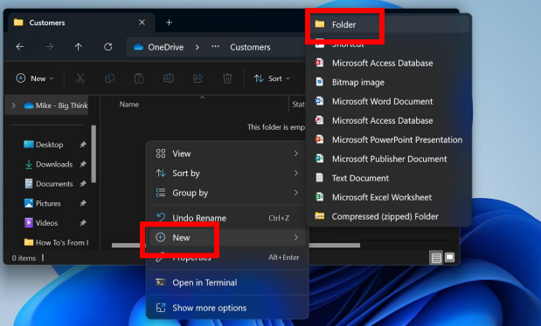Click the Cut scissors icon
Viewport: 541px width, 326px height.
(x=80, y=78)
